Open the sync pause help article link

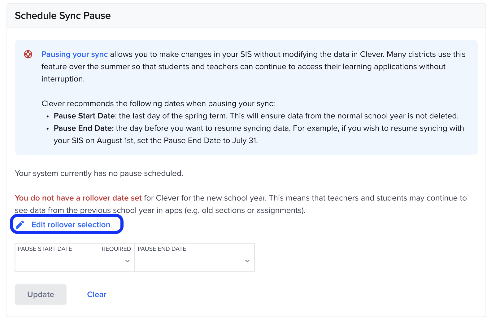74,54
